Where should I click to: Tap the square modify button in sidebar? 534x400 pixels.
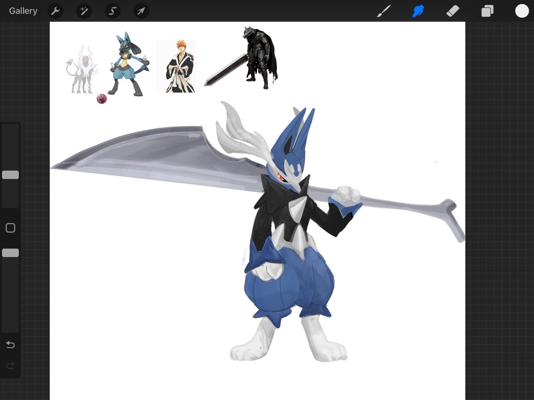point(10,228)
